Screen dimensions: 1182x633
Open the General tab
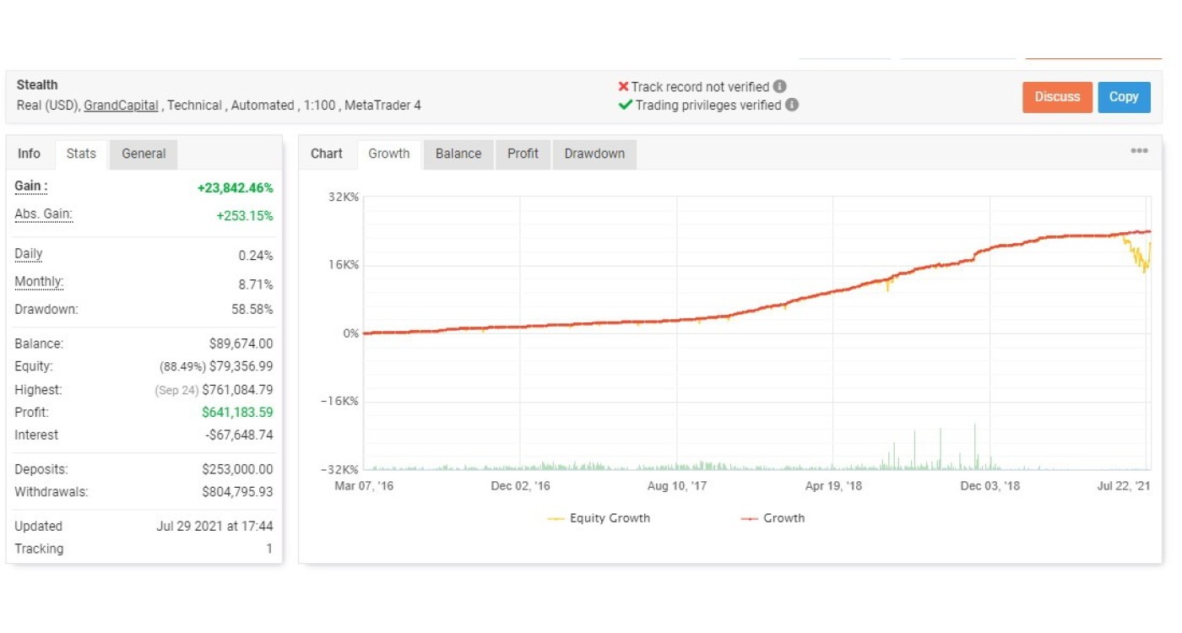(144, 154)
